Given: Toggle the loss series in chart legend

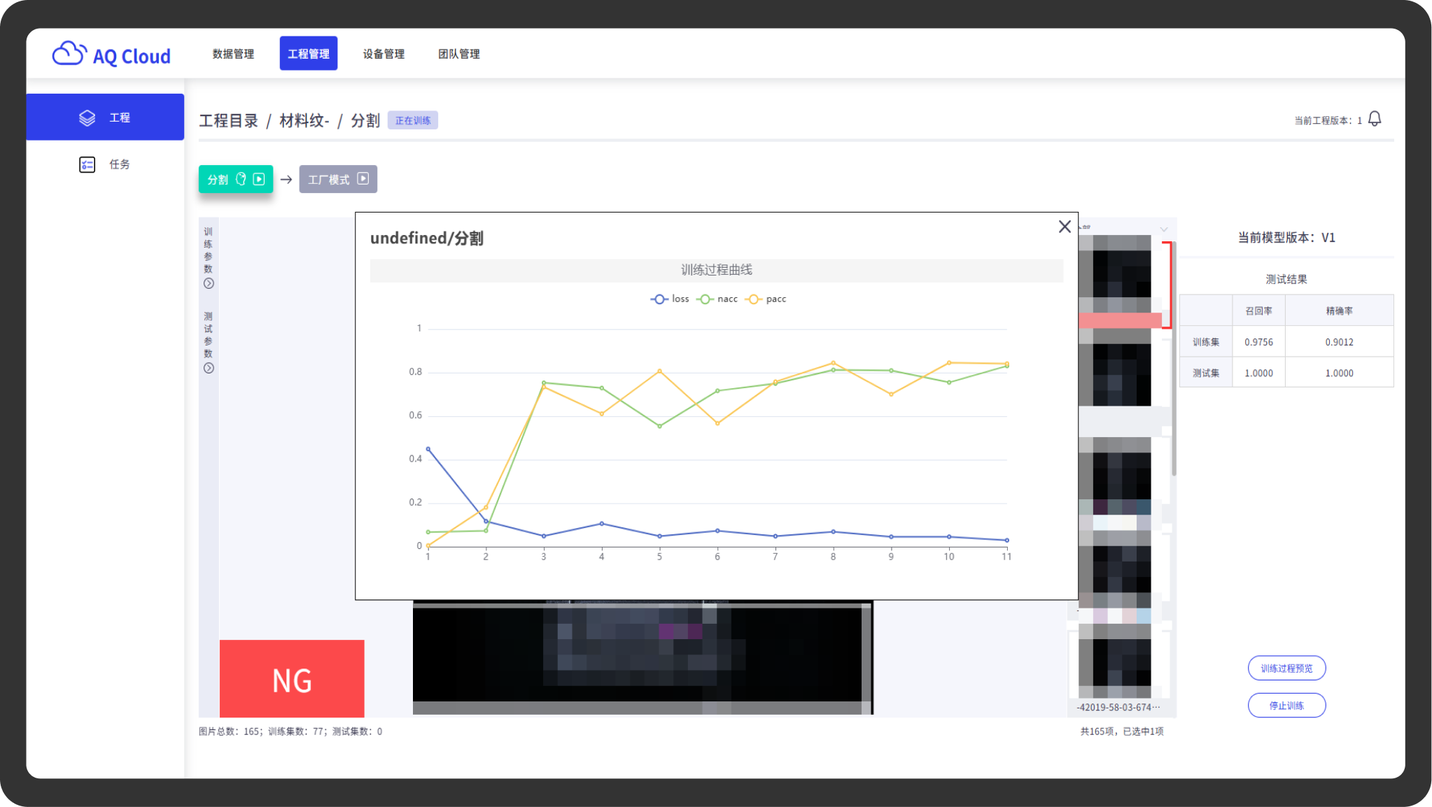Looking at the screenshot, I should [670, 299].
